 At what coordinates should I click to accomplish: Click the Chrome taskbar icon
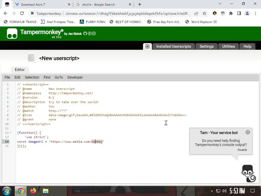21,191
